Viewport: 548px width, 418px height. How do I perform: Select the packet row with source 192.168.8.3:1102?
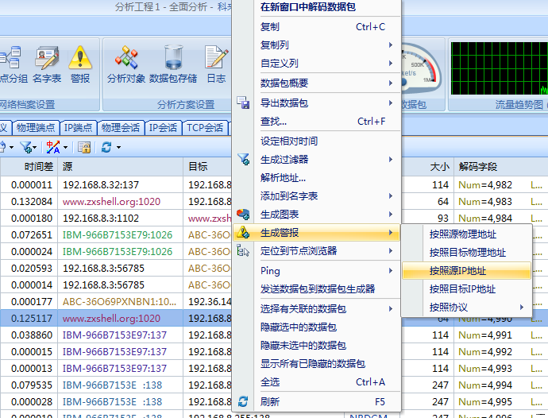(103, 219)
